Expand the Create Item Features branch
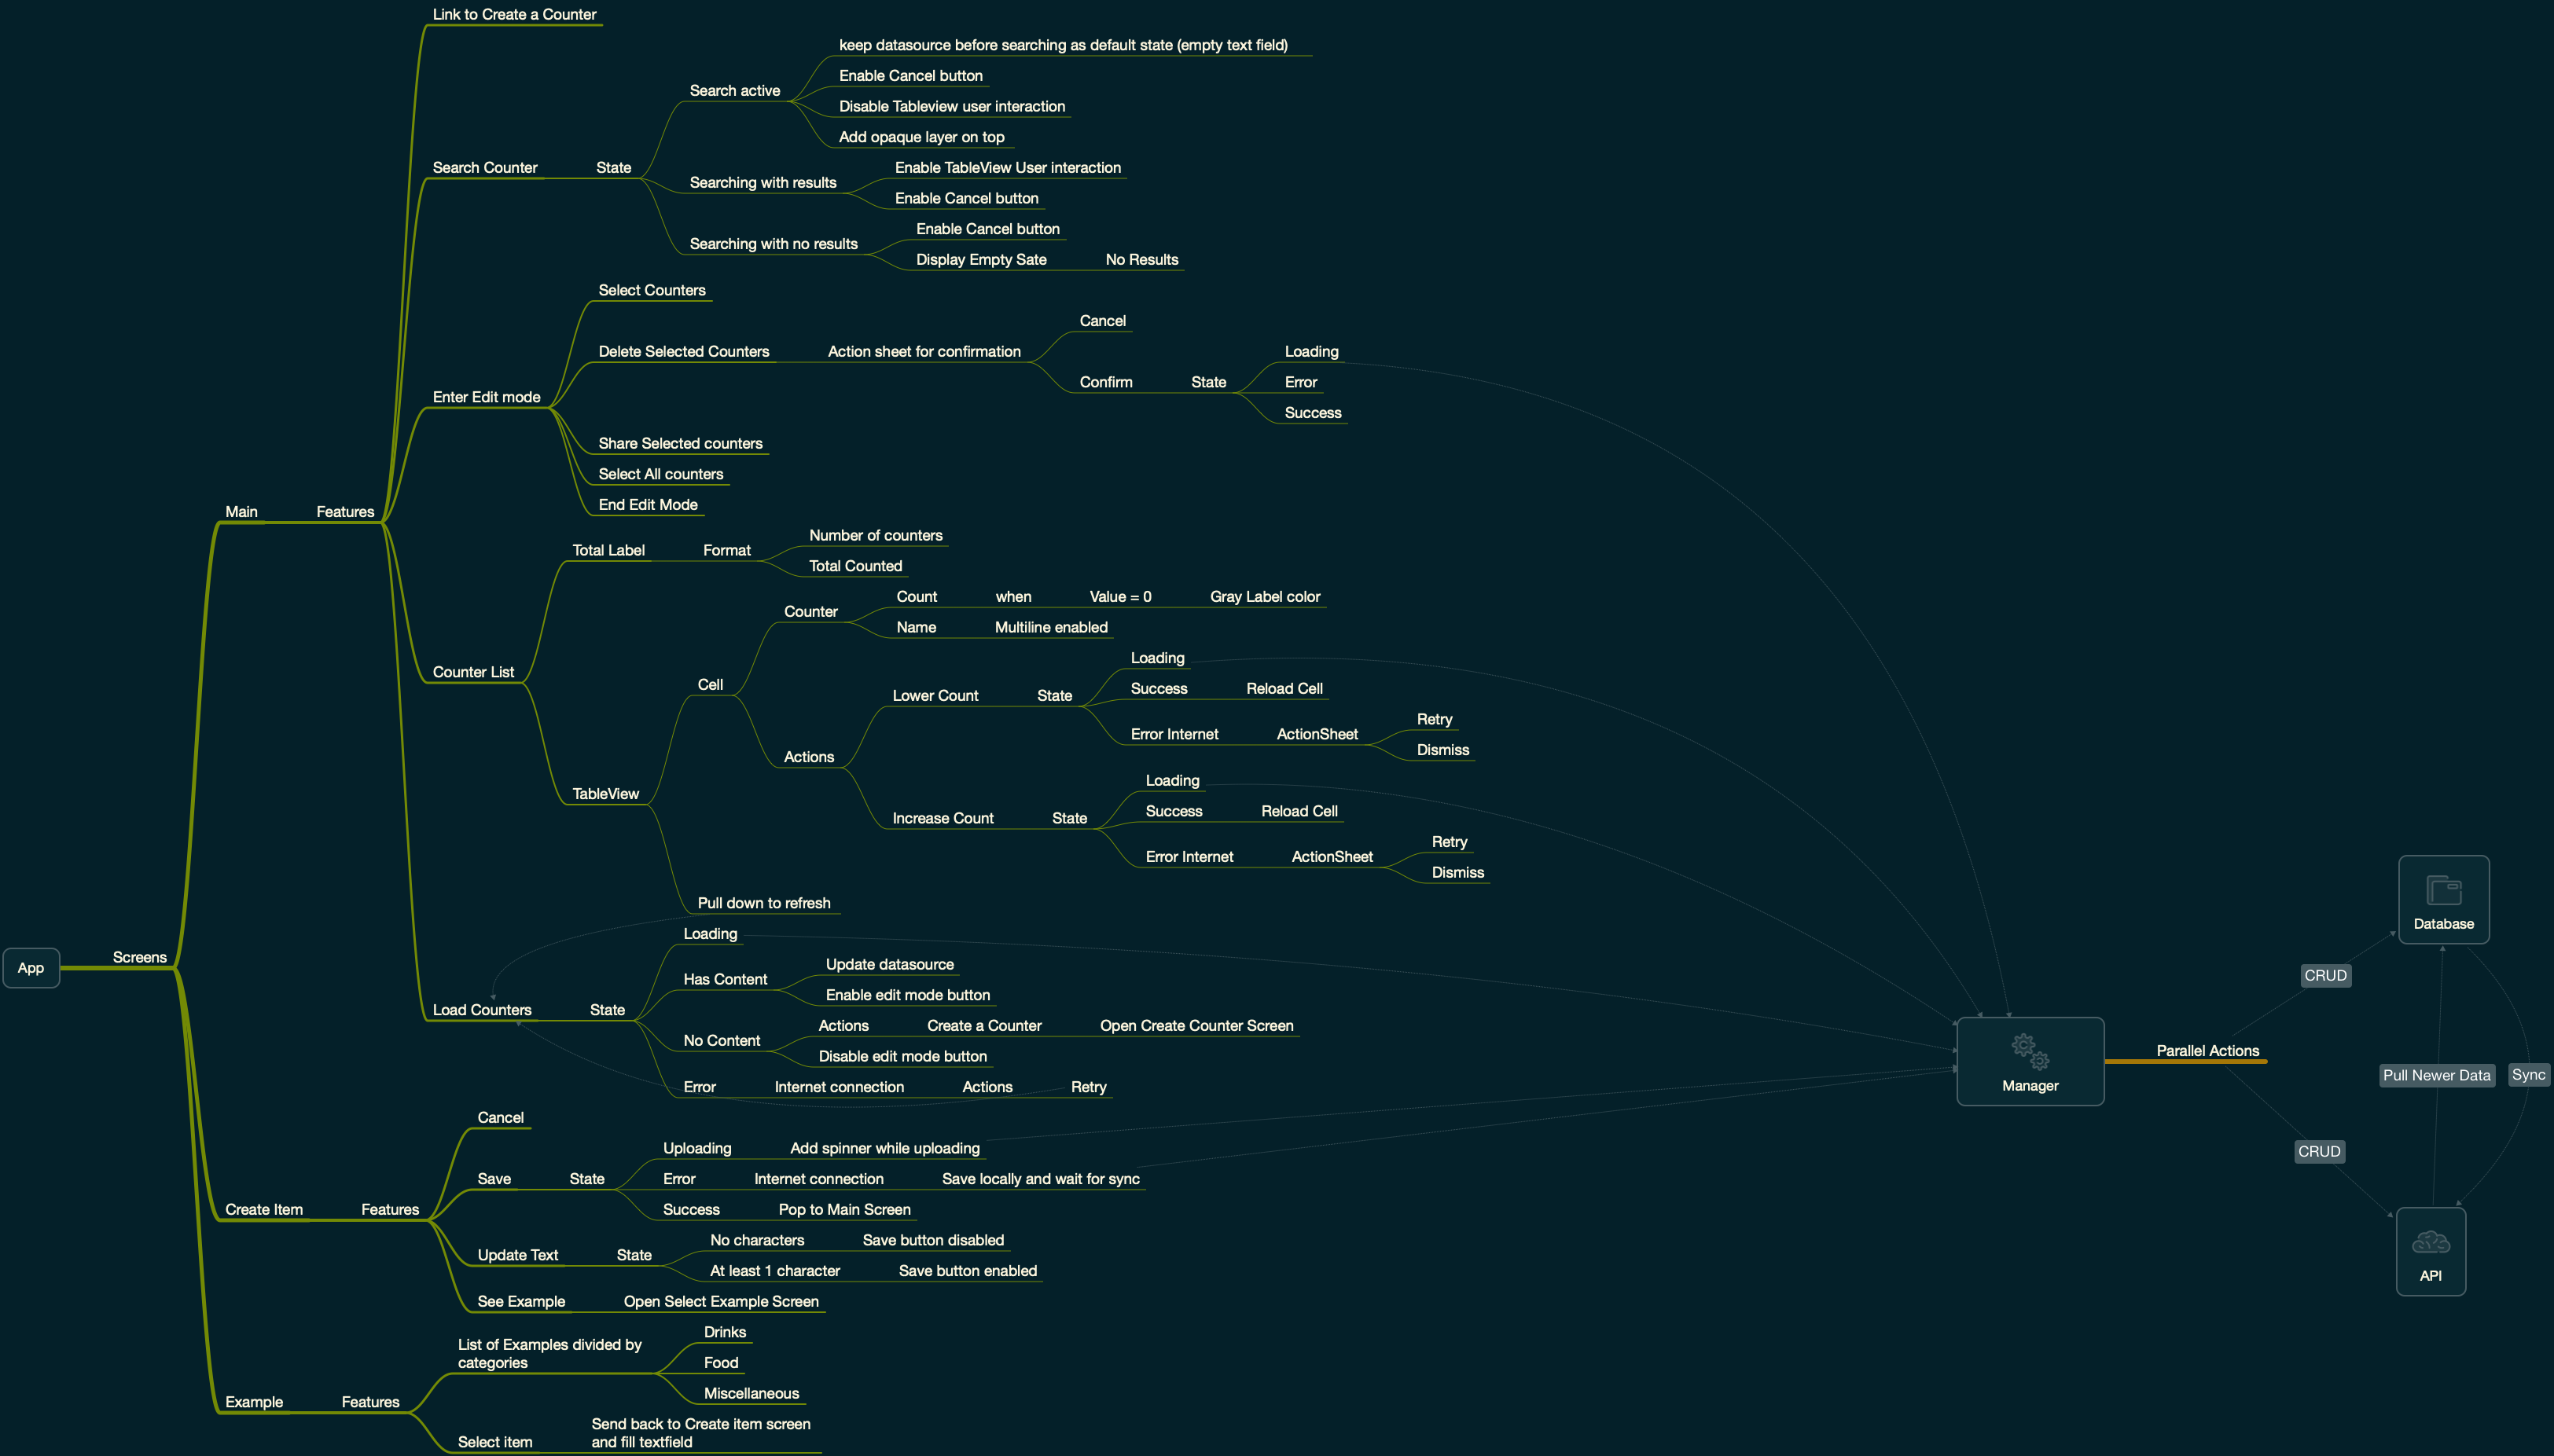The image size is (2554, 1456). (393, 1205)
